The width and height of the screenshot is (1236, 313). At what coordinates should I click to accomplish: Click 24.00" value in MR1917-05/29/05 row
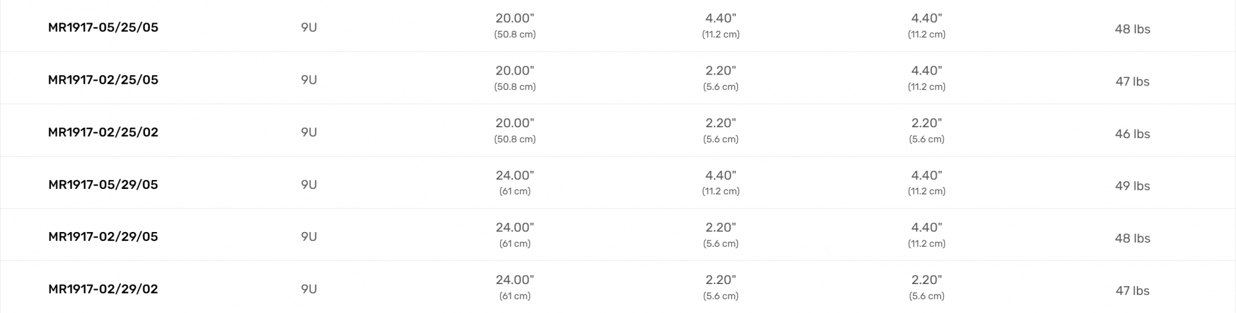515,175
